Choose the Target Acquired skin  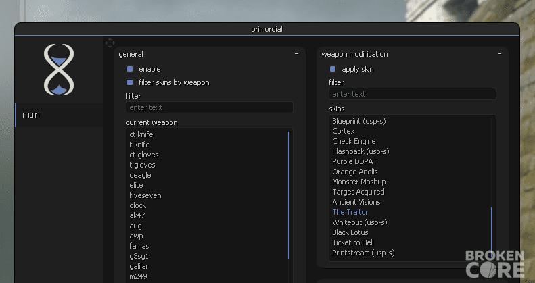(x=358, y=192)
